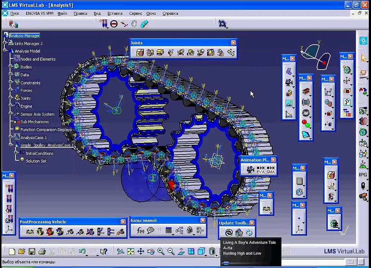
Task: Open the Вставка menu
Action: (x=114, y=13)
